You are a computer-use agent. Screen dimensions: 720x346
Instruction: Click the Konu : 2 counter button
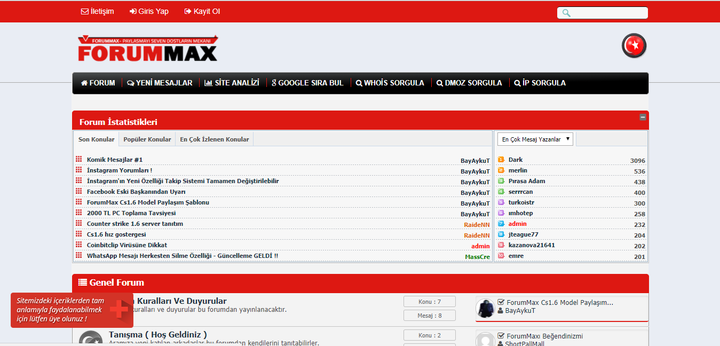[x=430, y=335]
